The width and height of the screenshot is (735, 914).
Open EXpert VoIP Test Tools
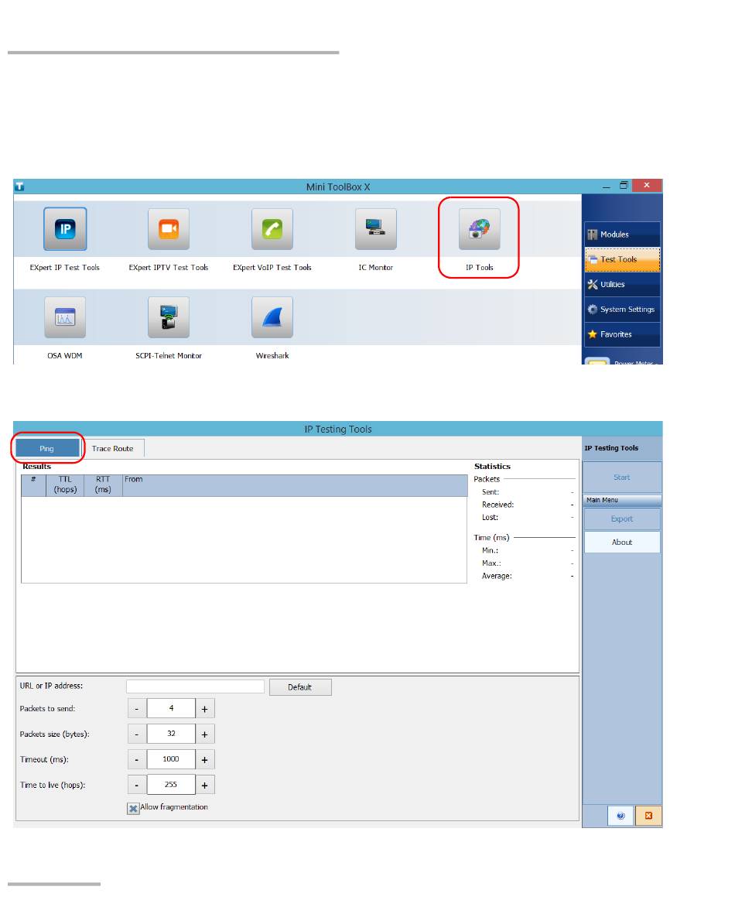coord(272,228)
